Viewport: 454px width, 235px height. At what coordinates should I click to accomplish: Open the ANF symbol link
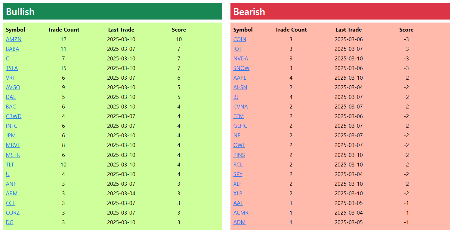(x=11, y=184)
